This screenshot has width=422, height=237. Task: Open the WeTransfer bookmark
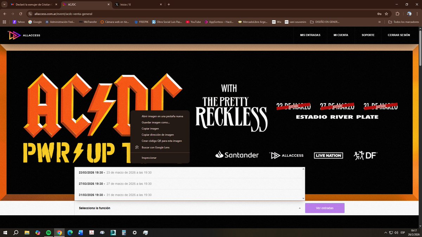[88, 22]
